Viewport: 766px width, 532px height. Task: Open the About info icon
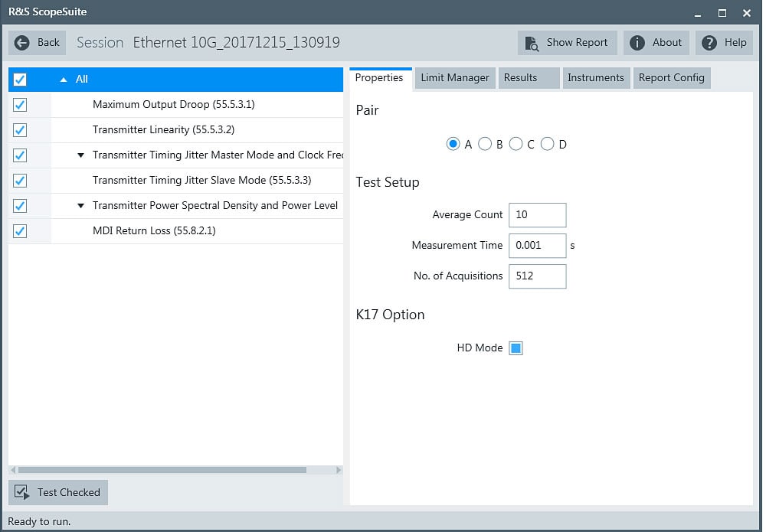pos(637,43)
